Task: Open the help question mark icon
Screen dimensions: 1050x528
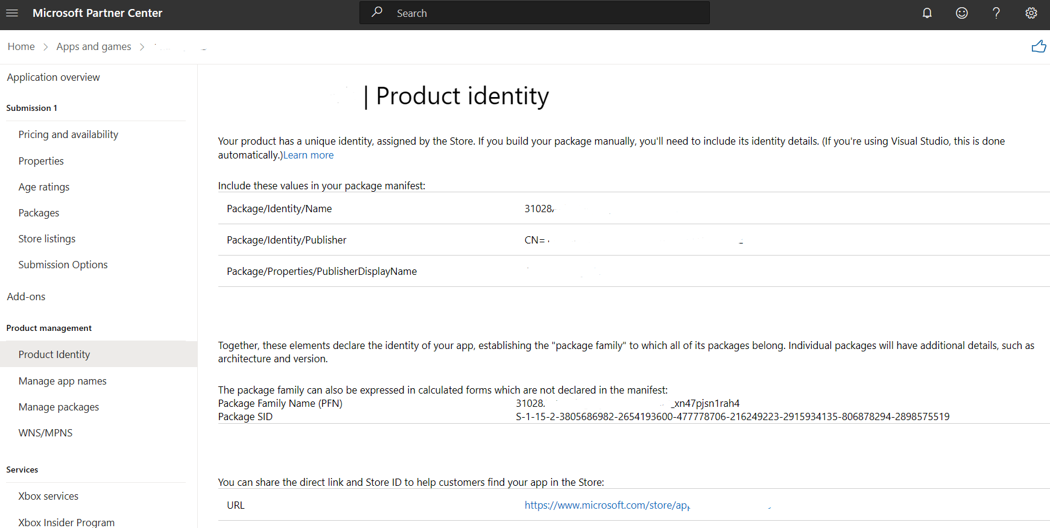Action: [996, 13]
